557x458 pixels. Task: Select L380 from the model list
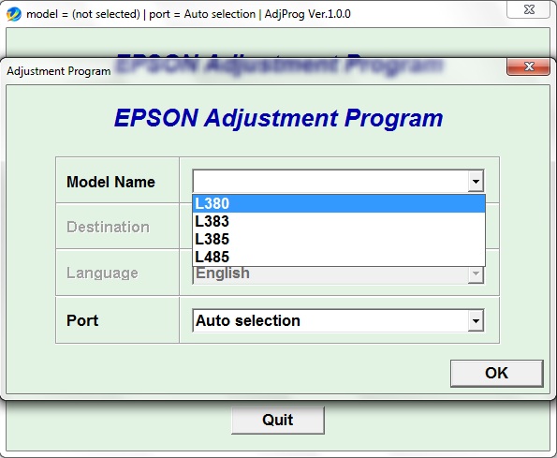click(339, 203)
